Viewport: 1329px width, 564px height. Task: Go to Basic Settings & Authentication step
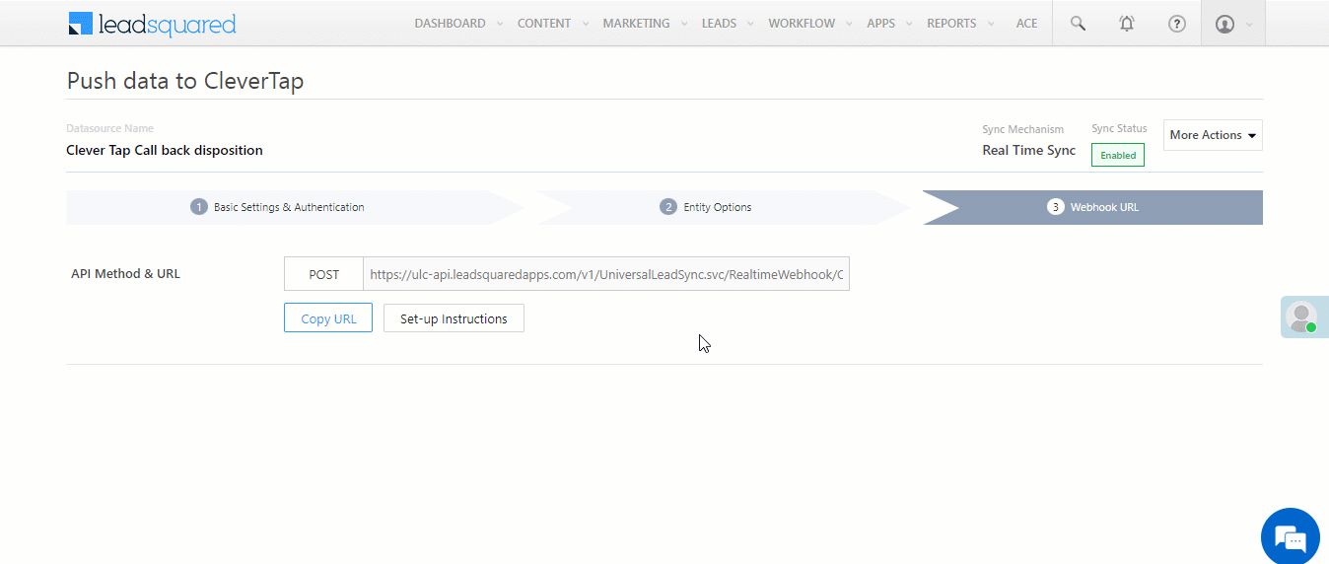[x=294, y=207]
